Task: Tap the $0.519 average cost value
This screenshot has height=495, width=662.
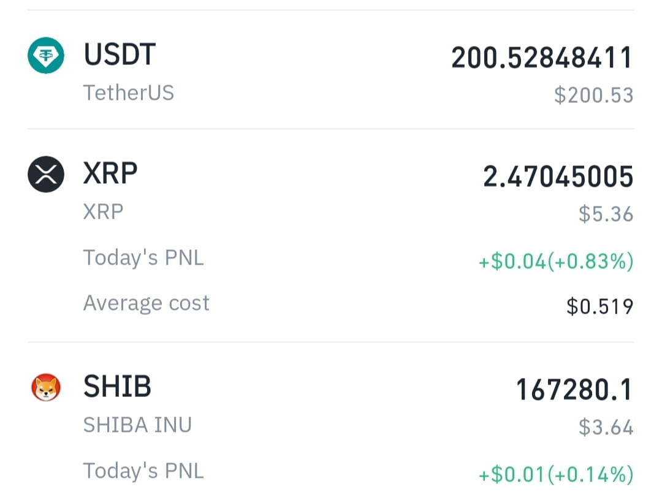Action: pyautogui.click(x=600, y=306)
